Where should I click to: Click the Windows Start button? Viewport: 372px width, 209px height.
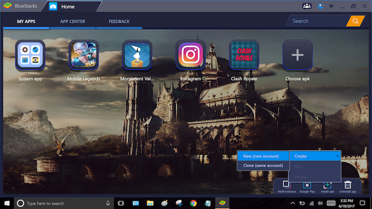[x=7, y=203]
